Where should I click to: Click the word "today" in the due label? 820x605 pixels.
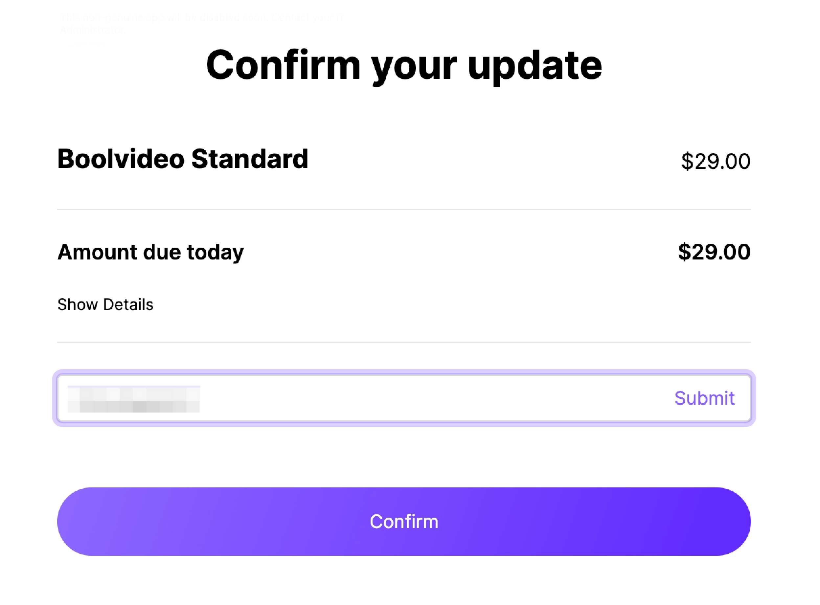(215, 253)
